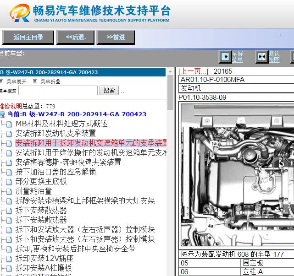294x276 pixels.
Task: Open the 全屏菜单 link
Action: coord(238,57)
